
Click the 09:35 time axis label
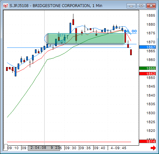coord(85,148)
